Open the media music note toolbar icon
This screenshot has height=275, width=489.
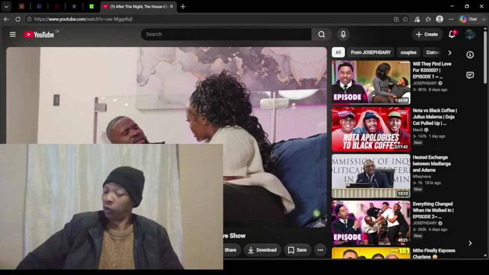(417, 19)
